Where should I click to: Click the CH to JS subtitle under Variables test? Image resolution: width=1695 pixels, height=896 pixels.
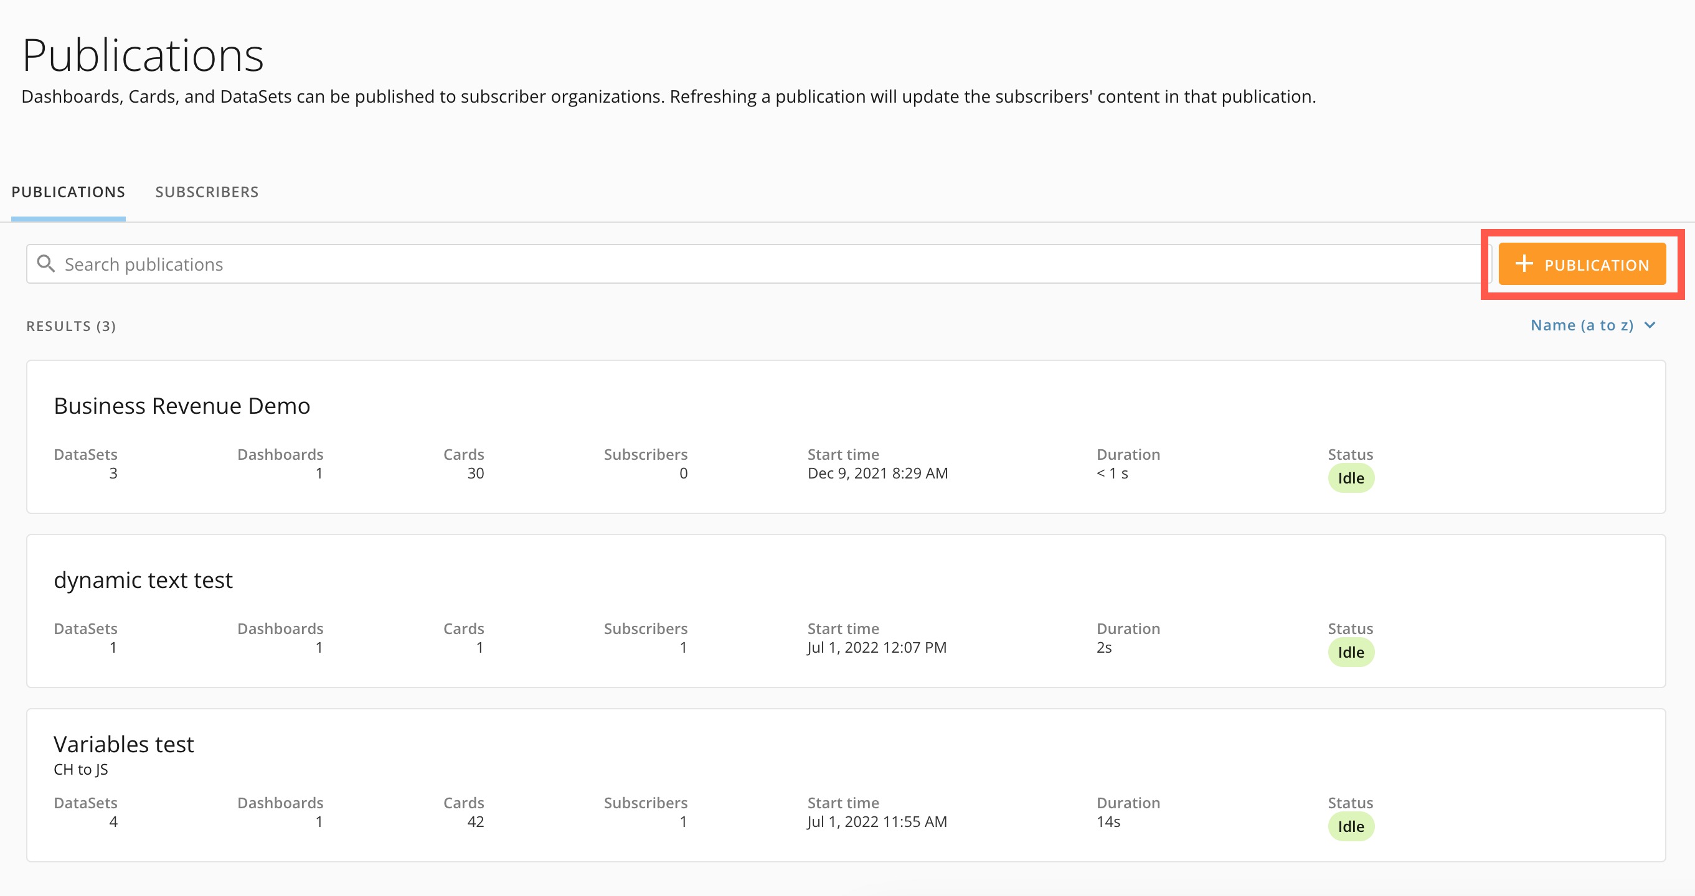82,769
